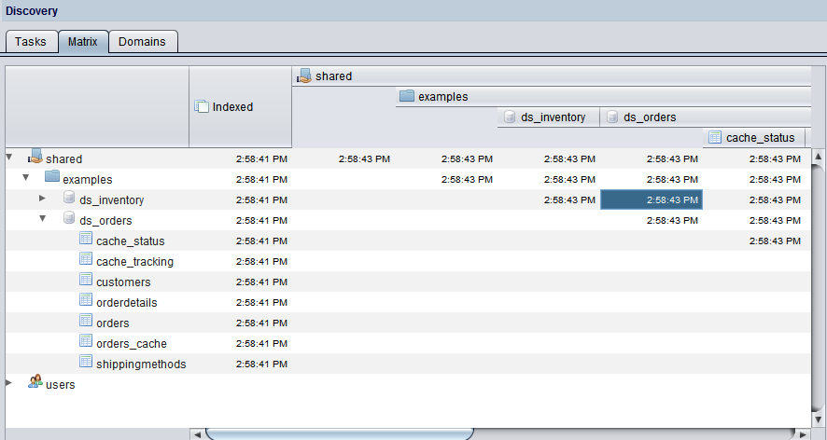Click the orderdetails table icon
Viewport: 827px width, 440px height.
tap(86, 300)
